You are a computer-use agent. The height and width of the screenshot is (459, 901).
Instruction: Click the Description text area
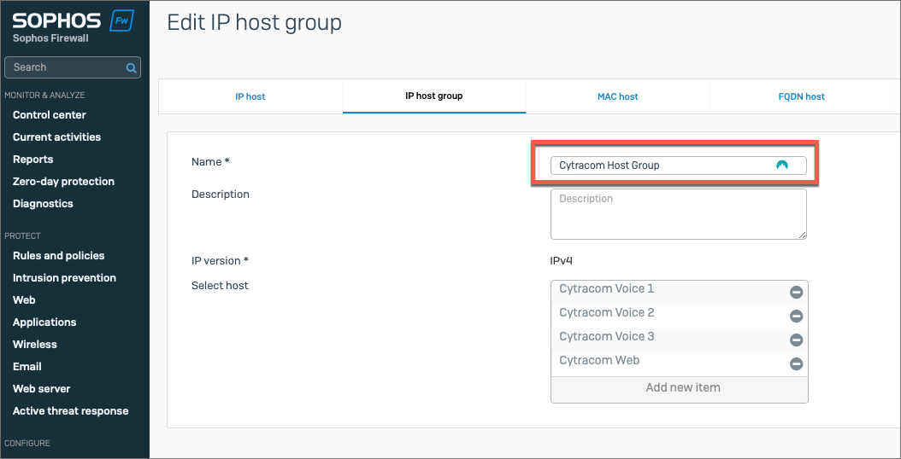[x=678, y=214]
